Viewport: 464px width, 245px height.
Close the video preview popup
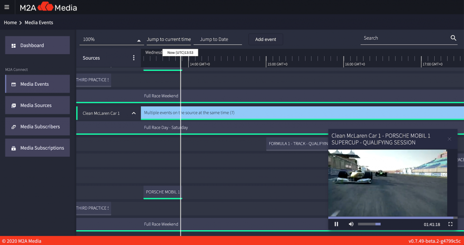click(x=449, y=139)
